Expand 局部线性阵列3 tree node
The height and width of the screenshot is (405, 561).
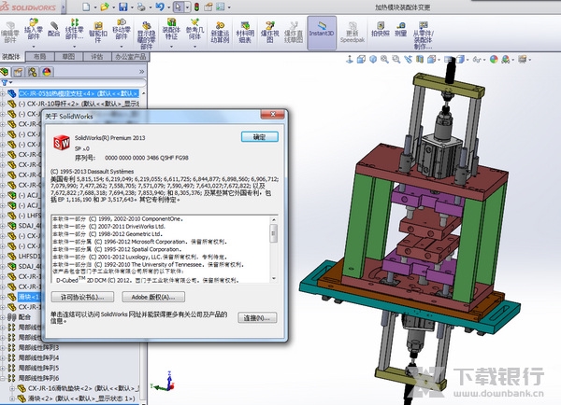pos(2,347)
